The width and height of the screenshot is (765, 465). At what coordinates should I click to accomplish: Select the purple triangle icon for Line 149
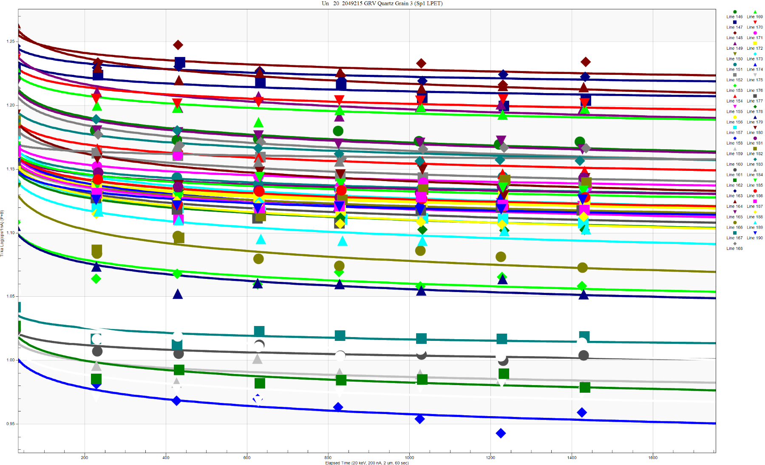[x=734, y=43]
